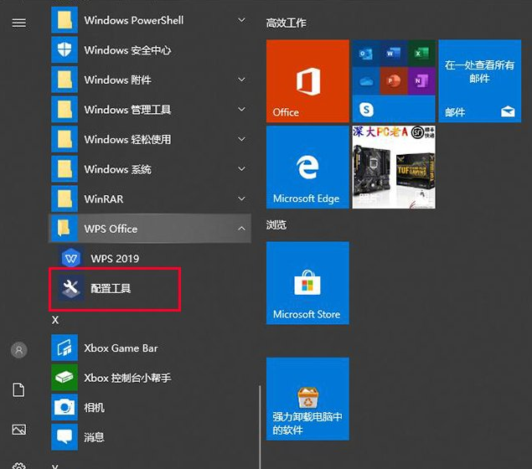532x469 pixels.
Task: Click the 强力卸载电脑中的软件 tile
Action: tap(307, 399)
